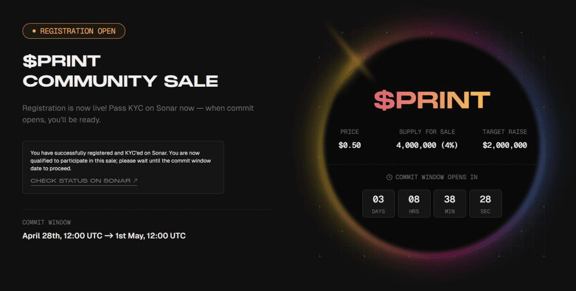Select the 08 Hrs countdown box
Image resolution: width=576 pixels, height=291 pixels.
pyautogui.click(x=414, y=203)
